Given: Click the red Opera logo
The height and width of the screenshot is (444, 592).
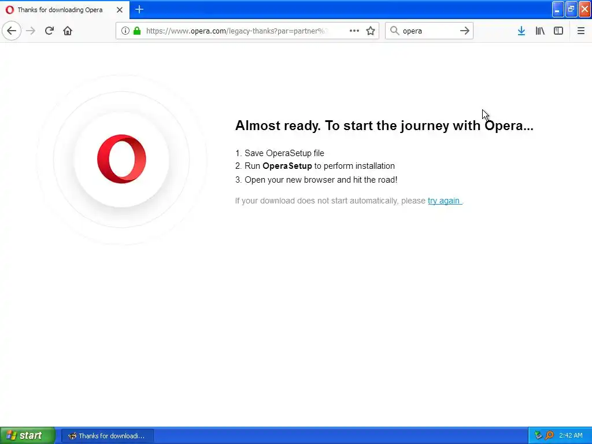Looking at the screenshot, I should 121,159.
